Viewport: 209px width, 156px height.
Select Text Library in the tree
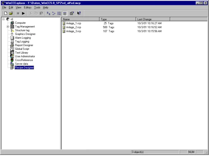pyautogui.click(x=22, y=53)
